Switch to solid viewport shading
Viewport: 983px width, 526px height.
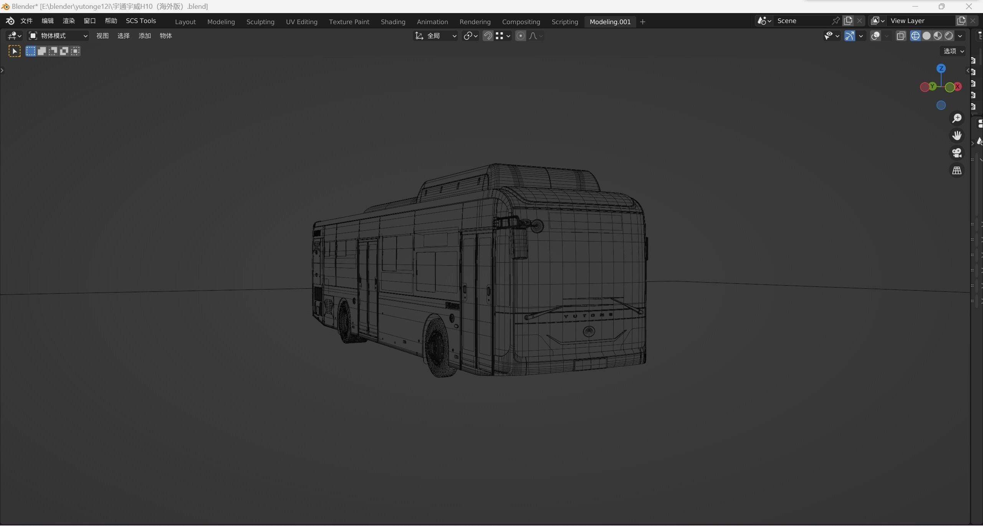pos(927,36)
